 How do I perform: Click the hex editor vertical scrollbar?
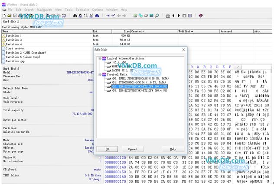tap(271, 124)
